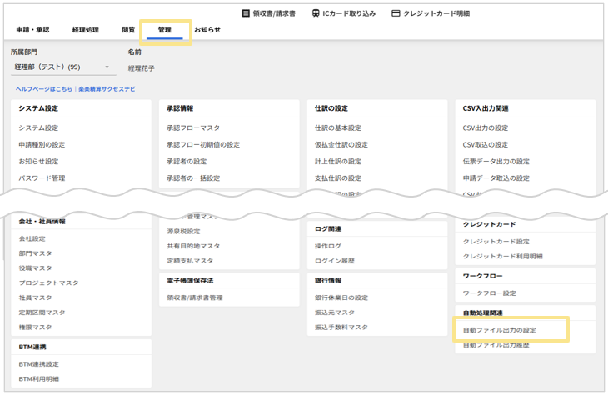Open 自動ファイル出力の設定
608x395 pixels.
[499, 330]
